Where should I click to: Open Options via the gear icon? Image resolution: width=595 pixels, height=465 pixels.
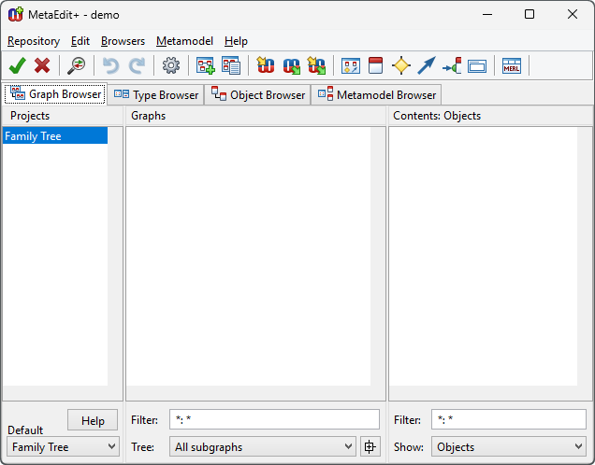[171, 66]
